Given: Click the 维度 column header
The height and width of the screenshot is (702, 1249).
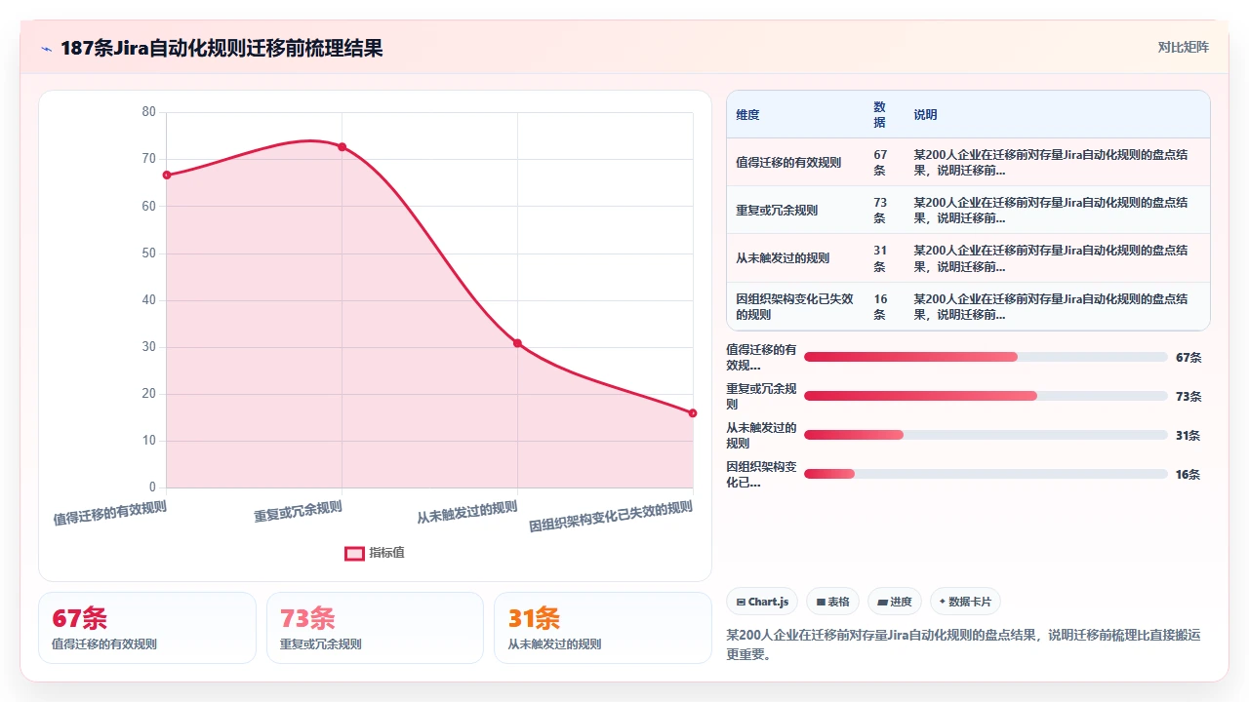Looking at the screenshot, I should tap(747, 115).
